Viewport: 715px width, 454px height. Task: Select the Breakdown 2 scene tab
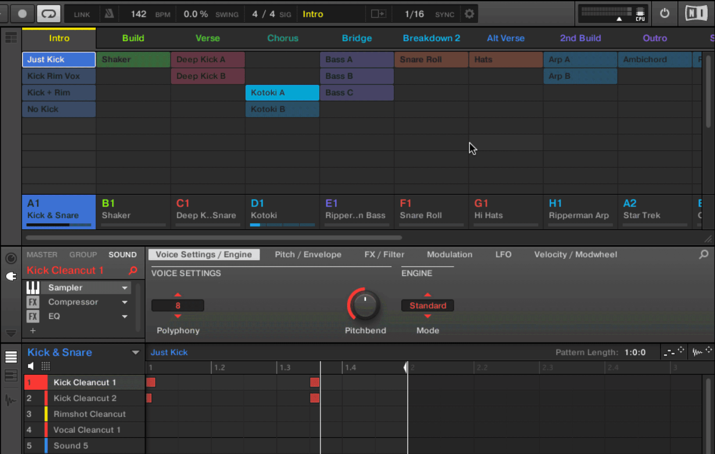[431, 38]
